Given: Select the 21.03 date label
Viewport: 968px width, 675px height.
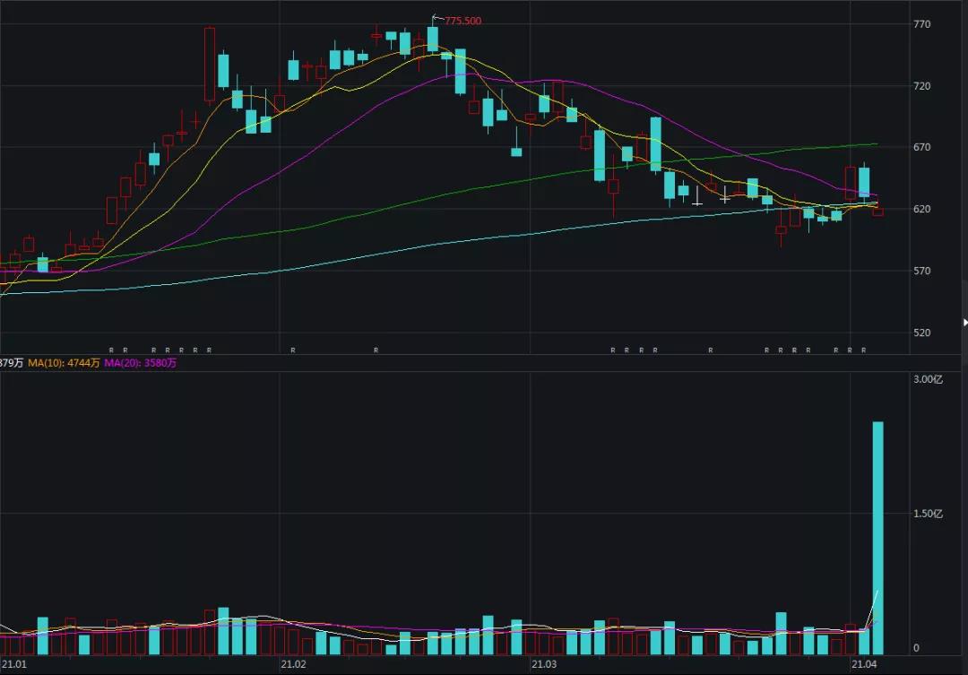Looking at the screenshot, I should [x=544, y=664].
